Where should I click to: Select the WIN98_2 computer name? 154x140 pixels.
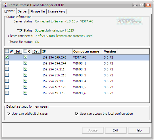click(x=80, y=69)
